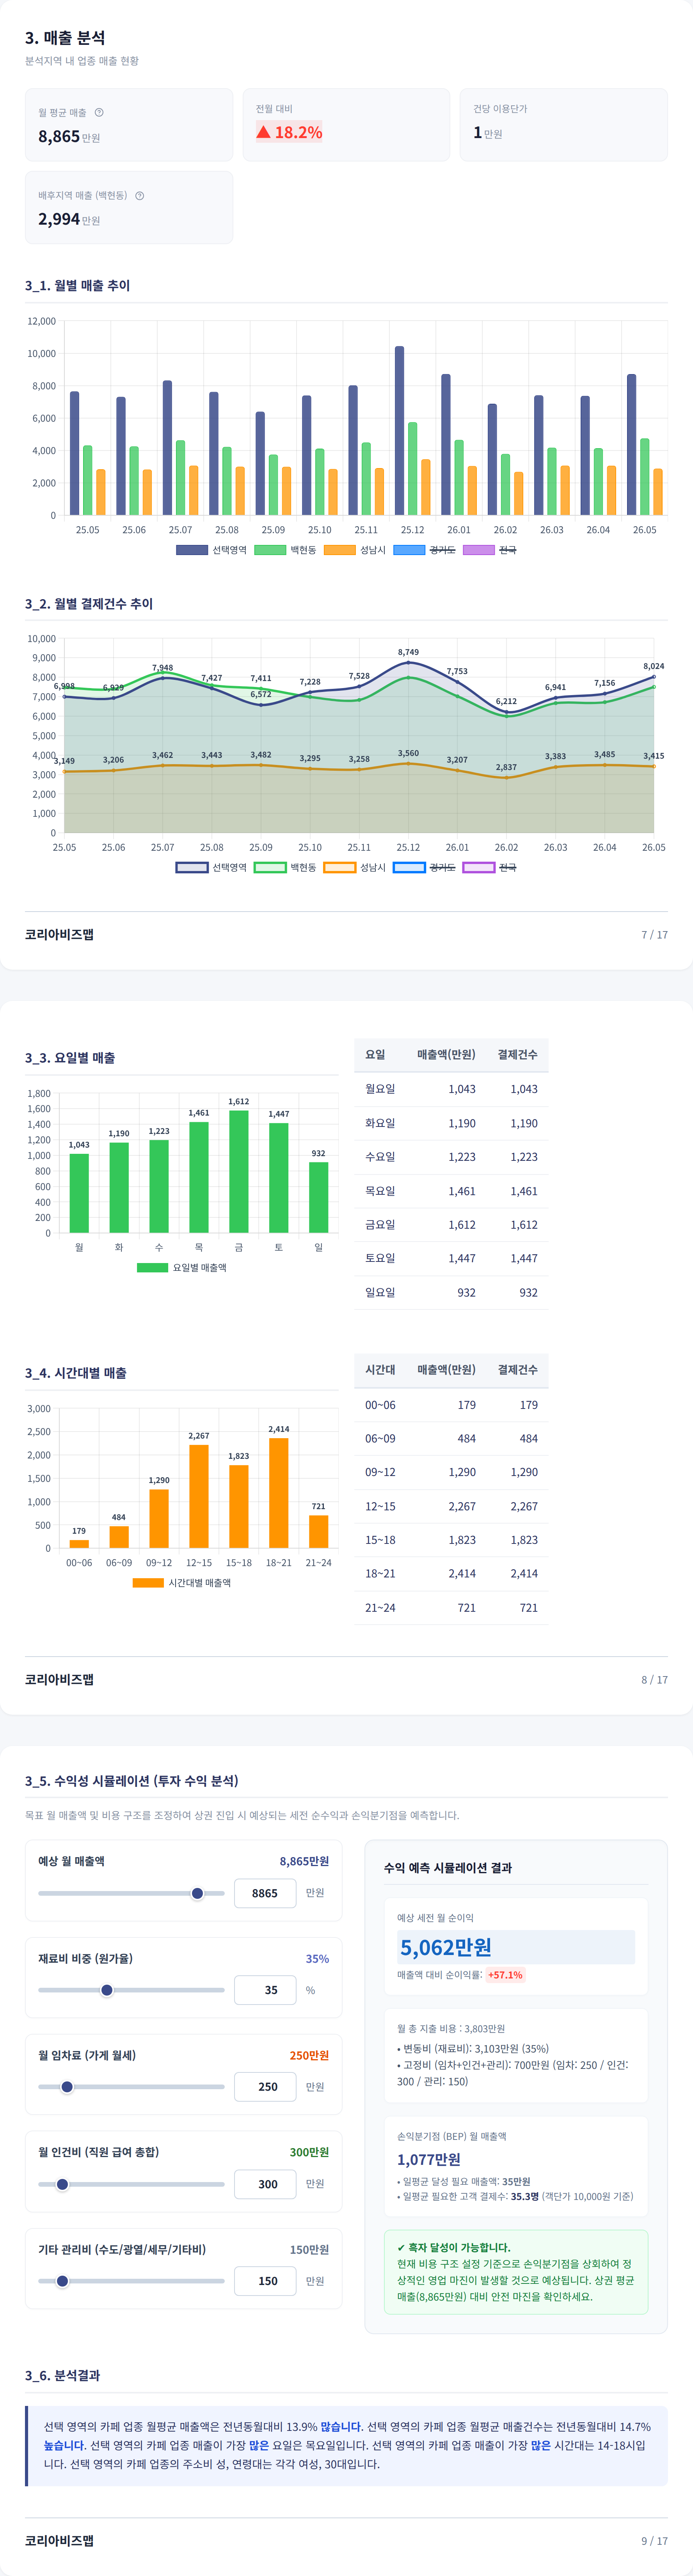Click the 00~06 row label in the time table
The width and height of the screenshot is (693, 2576).
380,1405
